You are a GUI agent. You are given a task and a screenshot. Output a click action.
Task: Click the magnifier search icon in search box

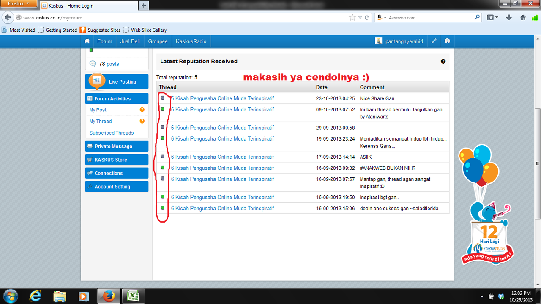click(477, 17)
